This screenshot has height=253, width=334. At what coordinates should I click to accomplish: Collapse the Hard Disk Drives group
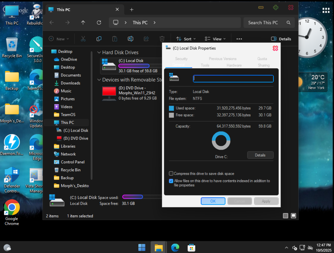[99, 52]
